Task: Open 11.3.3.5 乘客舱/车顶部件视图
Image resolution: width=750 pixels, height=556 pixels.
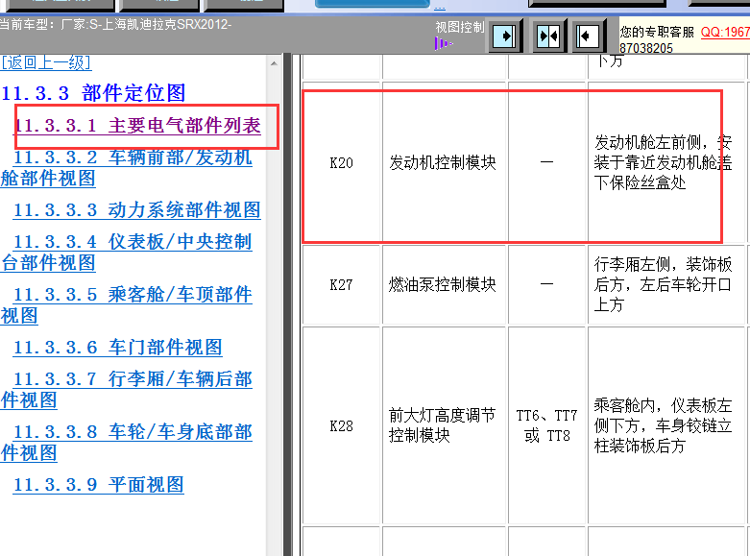Action: [126, 304]
